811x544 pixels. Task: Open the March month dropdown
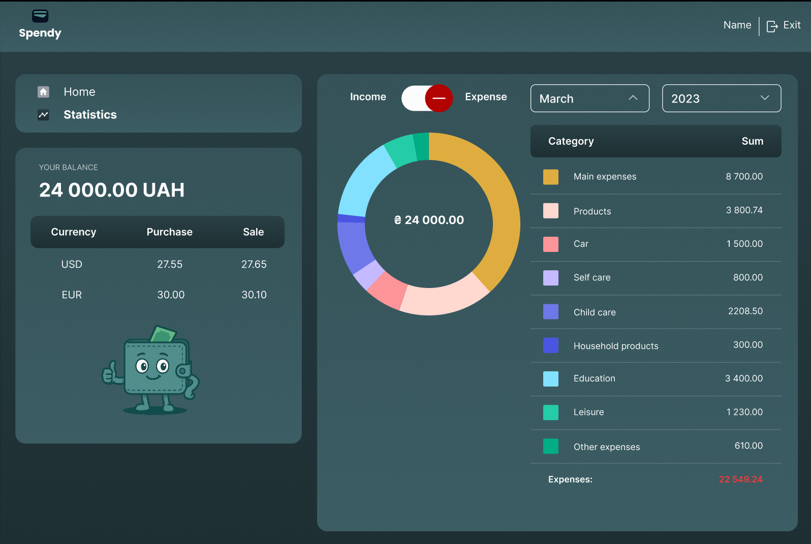click(x=589, y=99)
